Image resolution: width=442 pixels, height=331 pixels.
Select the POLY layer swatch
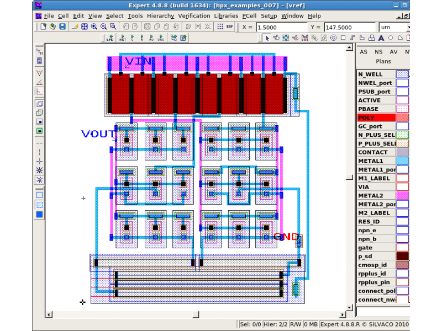point(402,118)
